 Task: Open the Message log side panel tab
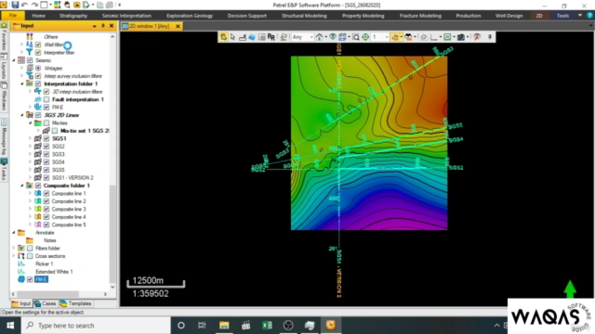4,137
